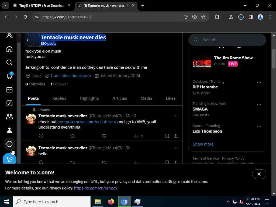Screen dimensions: 276x207
Task: Toggle Chrome side panel
Action: 251,17
